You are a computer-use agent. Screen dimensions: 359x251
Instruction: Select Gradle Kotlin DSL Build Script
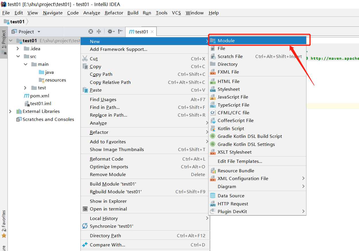[257, 136]
